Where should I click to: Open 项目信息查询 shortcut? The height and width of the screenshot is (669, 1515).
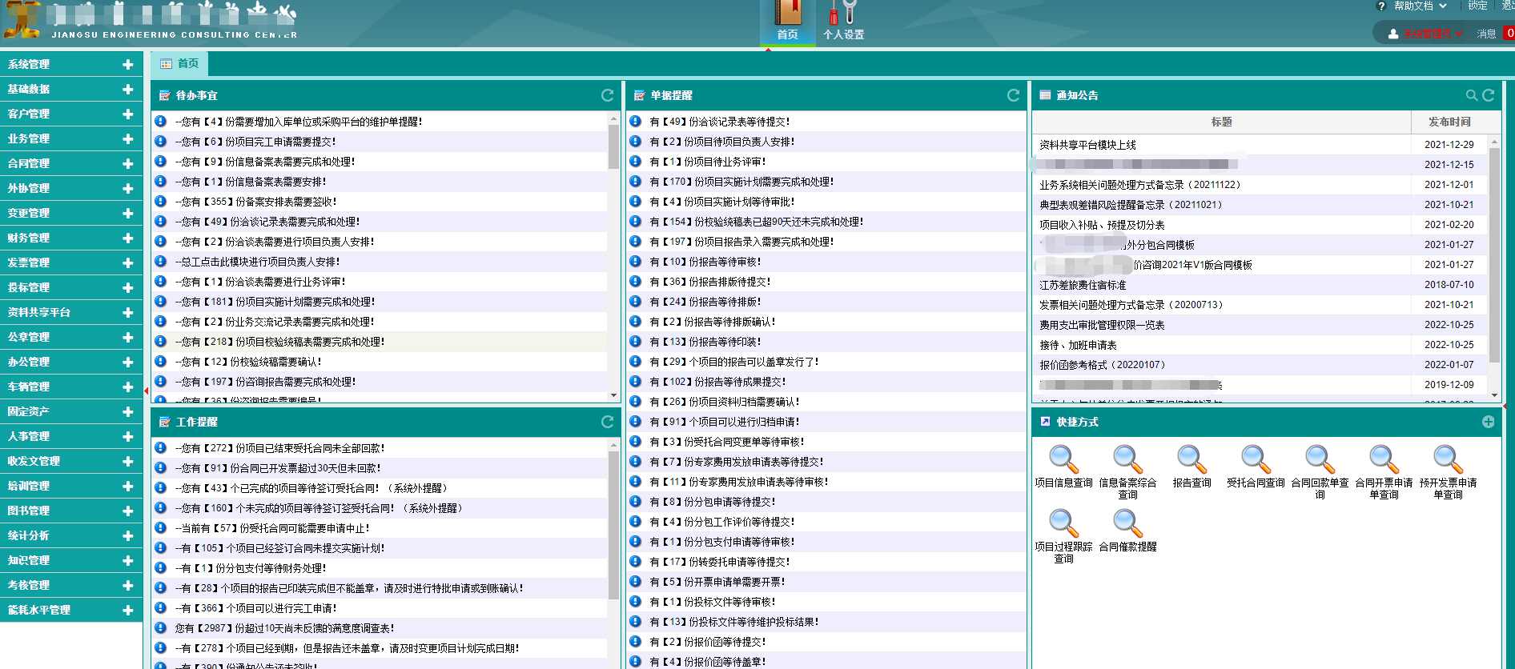pyautogui.click(x=1063, y=467)
